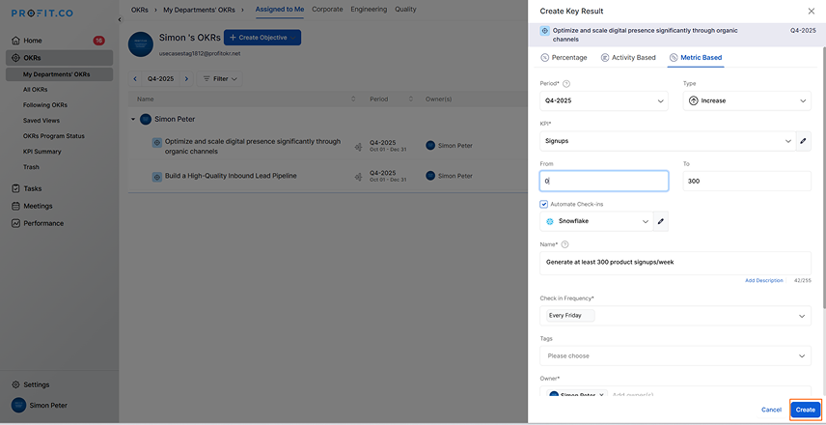Go to previous period arrow
Image resolution: width=826 pixels, height=425 pixels.
pyautogui.click(x=135, y=78)
